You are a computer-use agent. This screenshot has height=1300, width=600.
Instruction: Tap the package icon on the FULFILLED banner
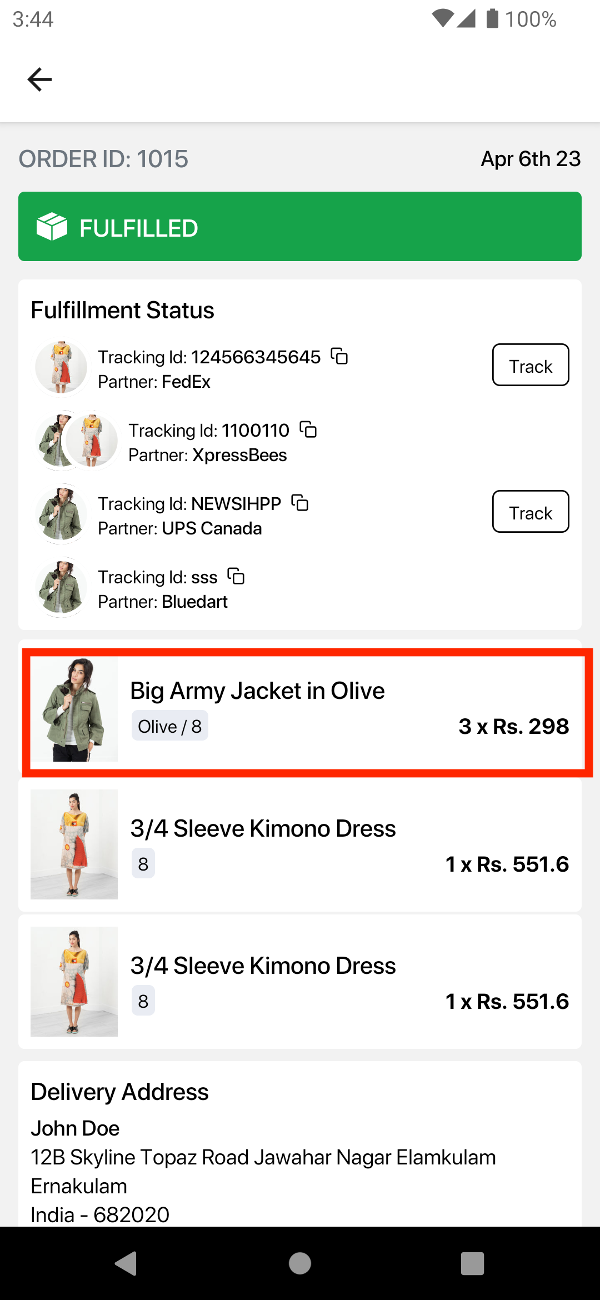(x=50, y=227)
